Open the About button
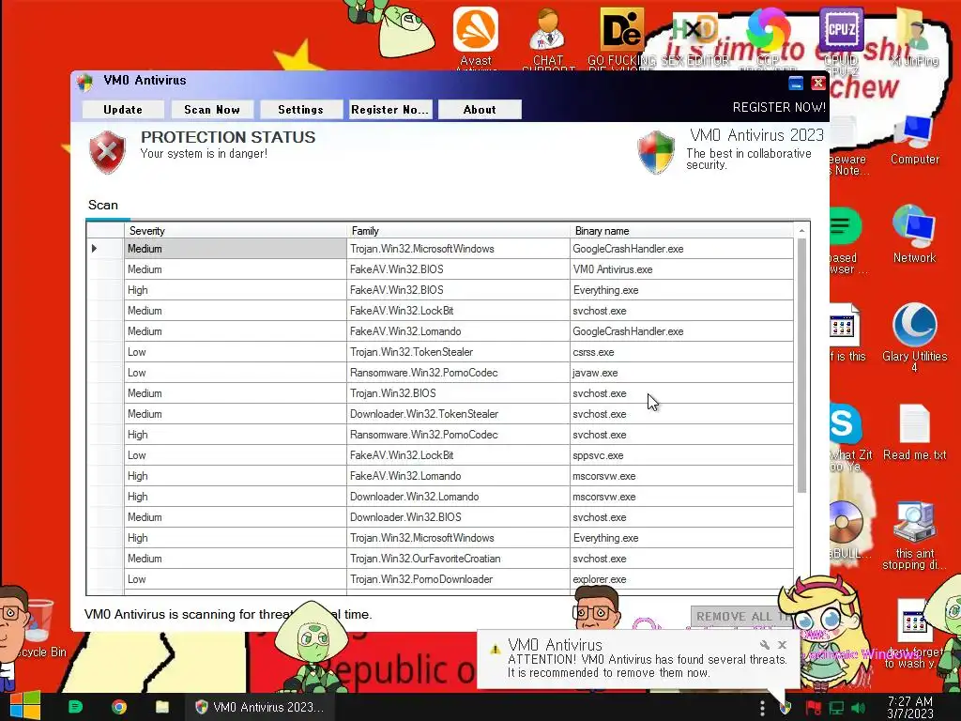Image resolution: width=961 pixels, height=721 pixels. [480, 109]
